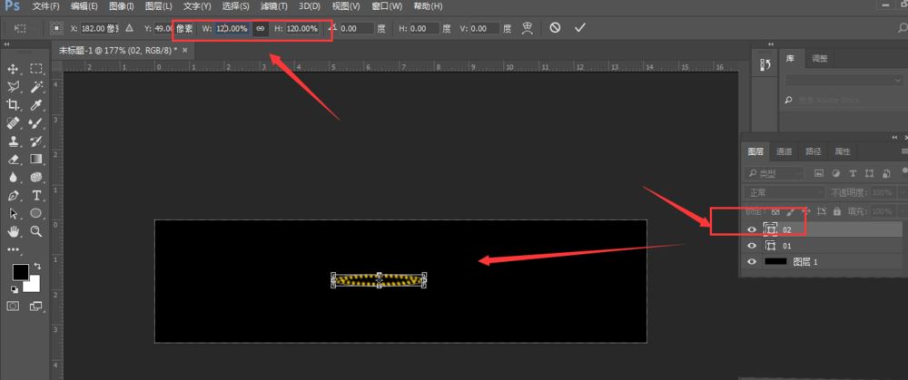Select the Clone Stamp tool
This screenshot has width=908, height=380.
13,141
